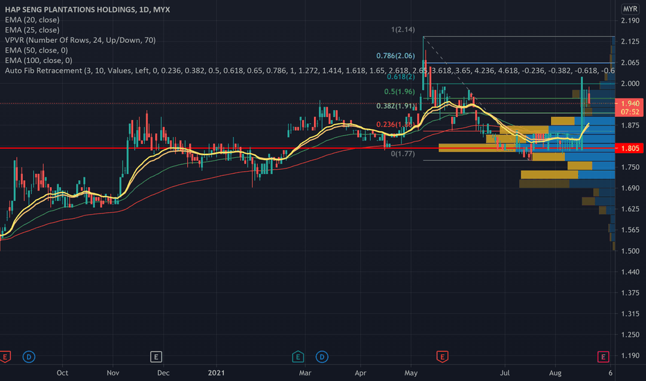Click the 0.5(1.96) Fib level label
The height and width of the screenshot is (381, 646).
click(400, 92)
